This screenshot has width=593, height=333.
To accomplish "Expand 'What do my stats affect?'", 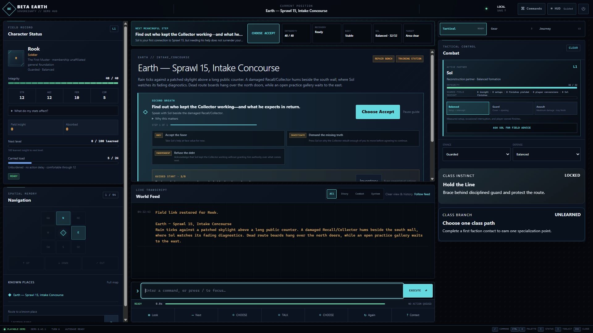I will click(x=63, y=111).
